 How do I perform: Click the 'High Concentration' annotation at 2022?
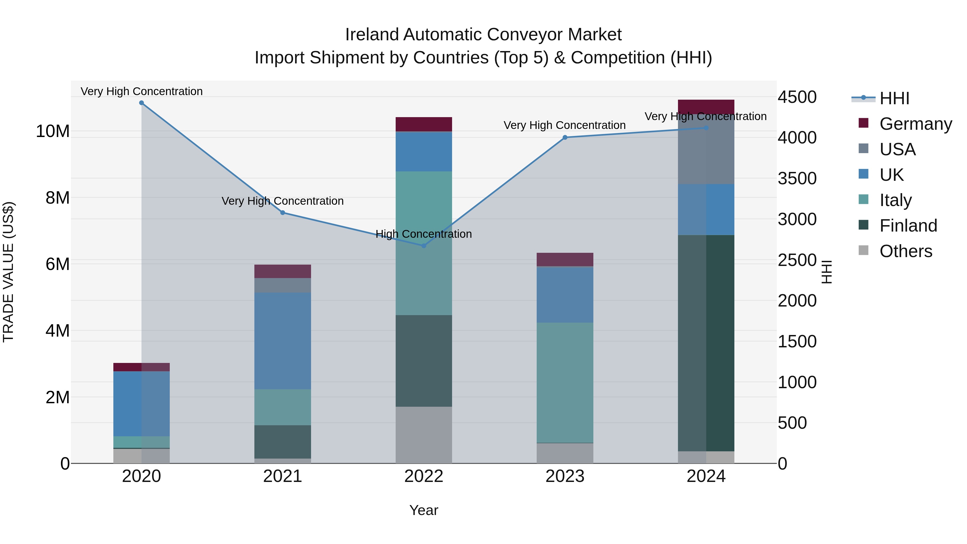[x=424, y=234]
